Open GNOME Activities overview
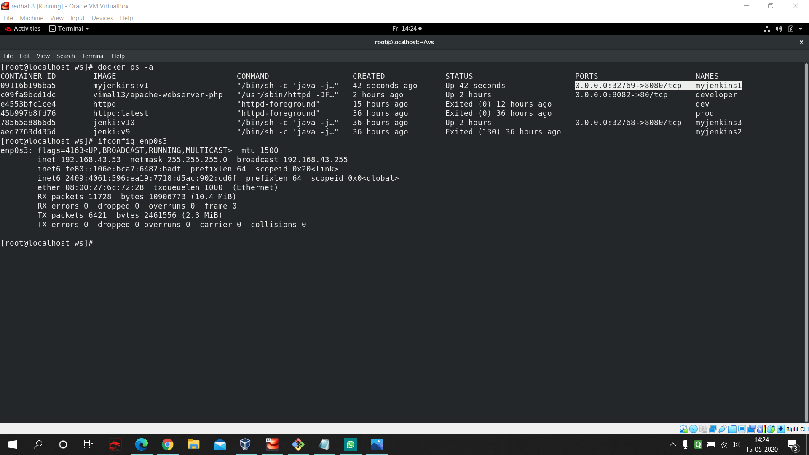Image resolution: width=809 pixels, height=455 pixels. (23, 29)
